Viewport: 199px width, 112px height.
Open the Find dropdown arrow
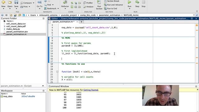(x=53, y=5)
